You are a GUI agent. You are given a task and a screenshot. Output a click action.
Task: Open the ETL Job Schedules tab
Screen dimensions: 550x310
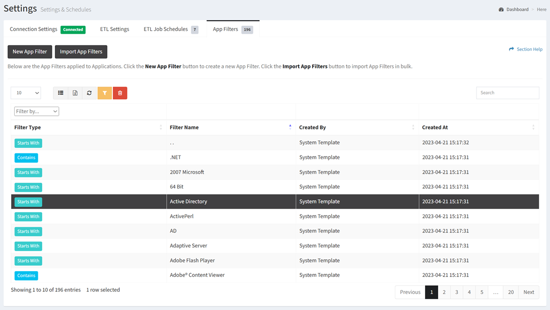pyautogui.click(x=166, y=29)
